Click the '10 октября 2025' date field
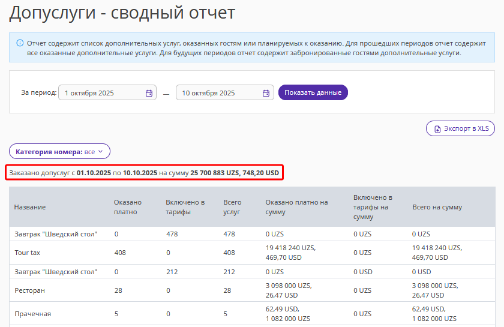The height and width of the screenshot is (327, 504). 219,93
